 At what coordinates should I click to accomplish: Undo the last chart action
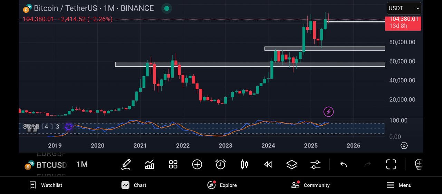pos(344,164)
